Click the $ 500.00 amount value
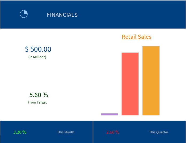 point(38,49)
